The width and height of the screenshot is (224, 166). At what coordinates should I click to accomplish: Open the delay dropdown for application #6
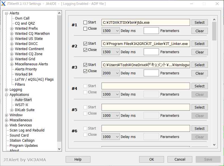[111, 137]
